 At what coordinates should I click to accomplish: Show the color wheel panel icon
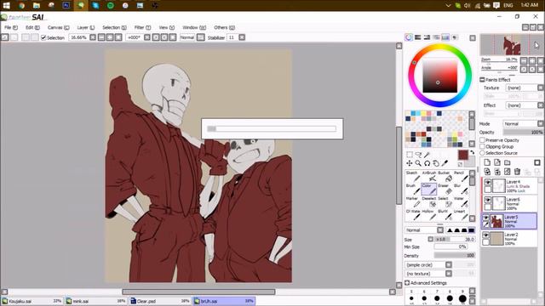coord(409,37)
